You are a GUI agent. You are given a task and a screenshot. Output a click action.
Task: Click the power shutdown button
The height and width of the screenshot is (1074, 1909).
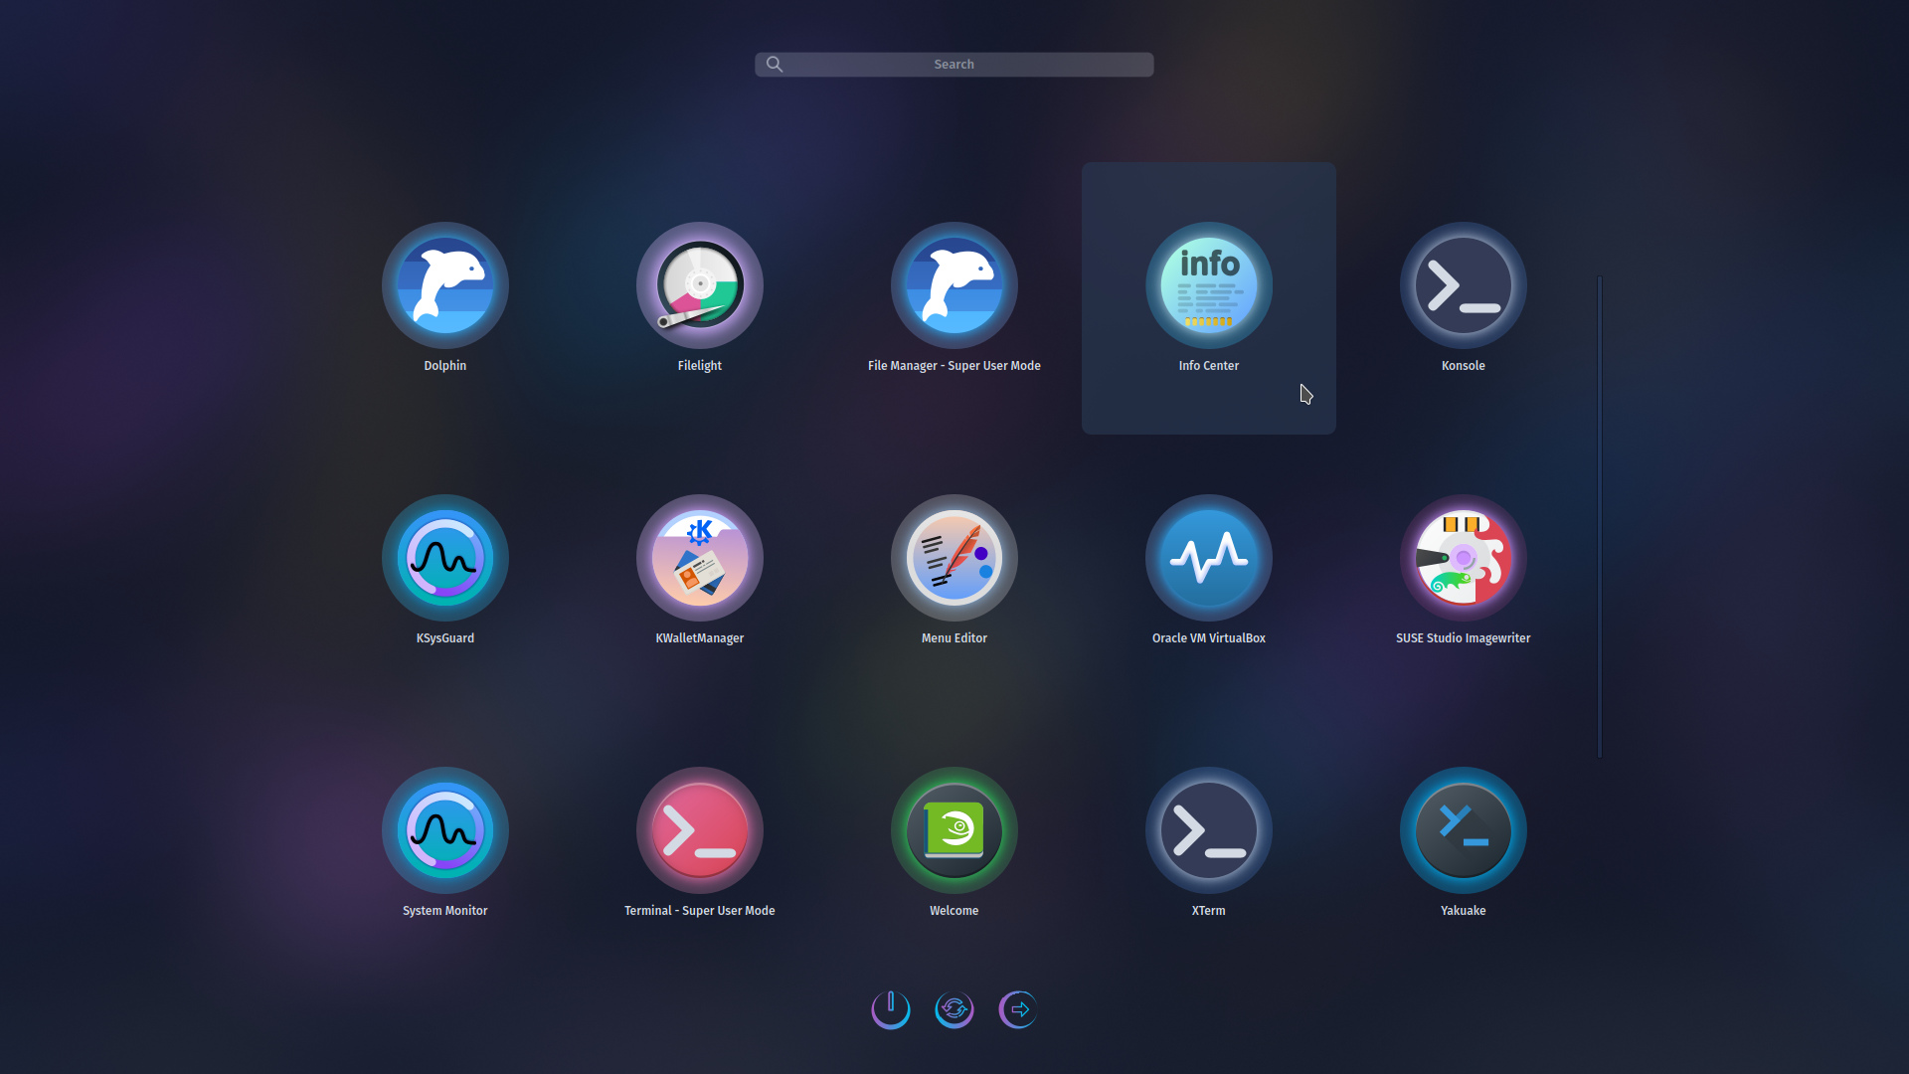click(891, 1009)
